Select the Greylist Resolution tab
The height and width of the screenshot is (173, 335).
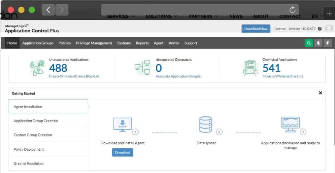point(48,163)
